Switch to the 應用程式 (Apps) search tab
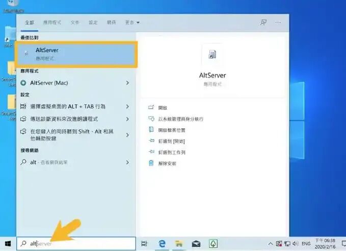 52,22
